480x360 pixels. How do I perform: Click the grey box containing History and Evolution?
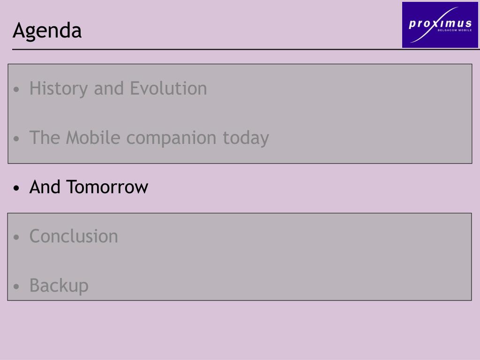240,113
